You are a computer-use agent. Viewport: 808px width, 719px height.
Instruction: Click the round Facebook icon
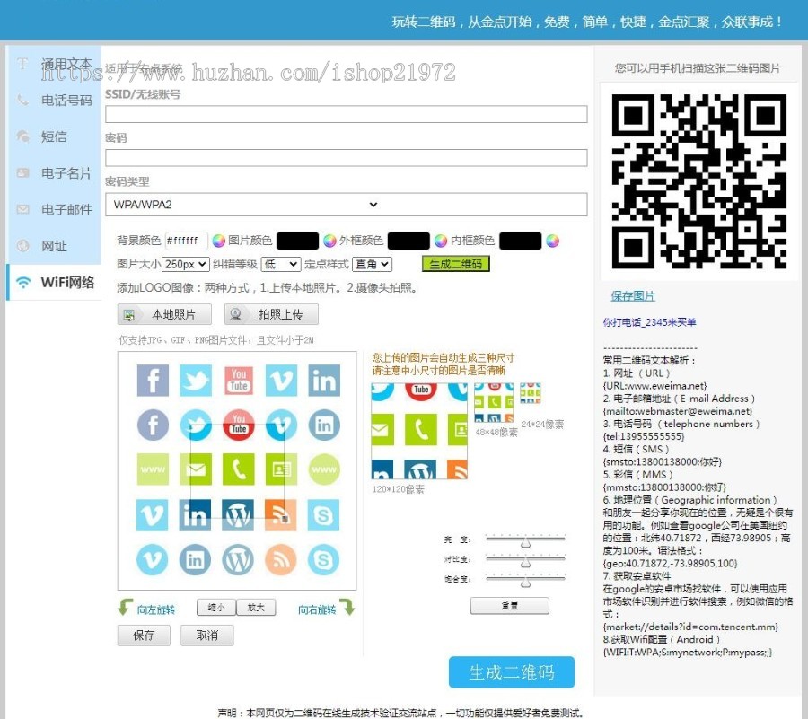[x=153, y=425]
